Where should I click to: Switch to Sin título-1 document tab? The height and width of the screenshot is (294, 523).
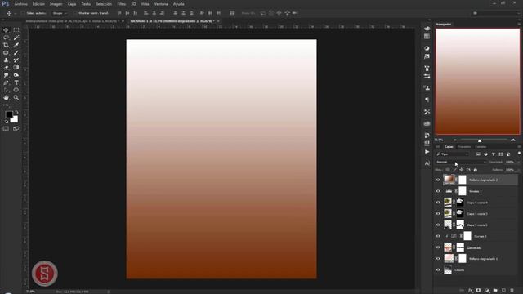[172, 21]
